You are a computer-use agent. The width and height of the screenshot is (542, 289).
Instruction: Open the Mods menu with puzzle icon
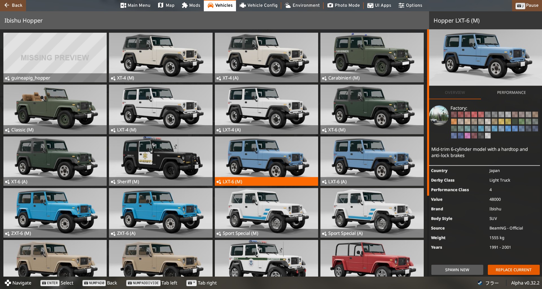point(191,5)
